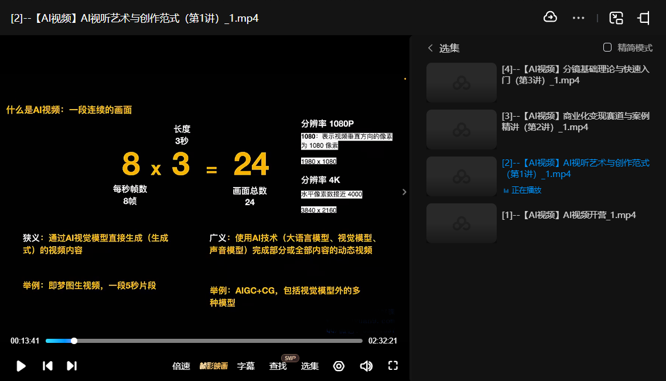Click the video progress bar handle
This screenshot has height=381, width=666.
74,341
